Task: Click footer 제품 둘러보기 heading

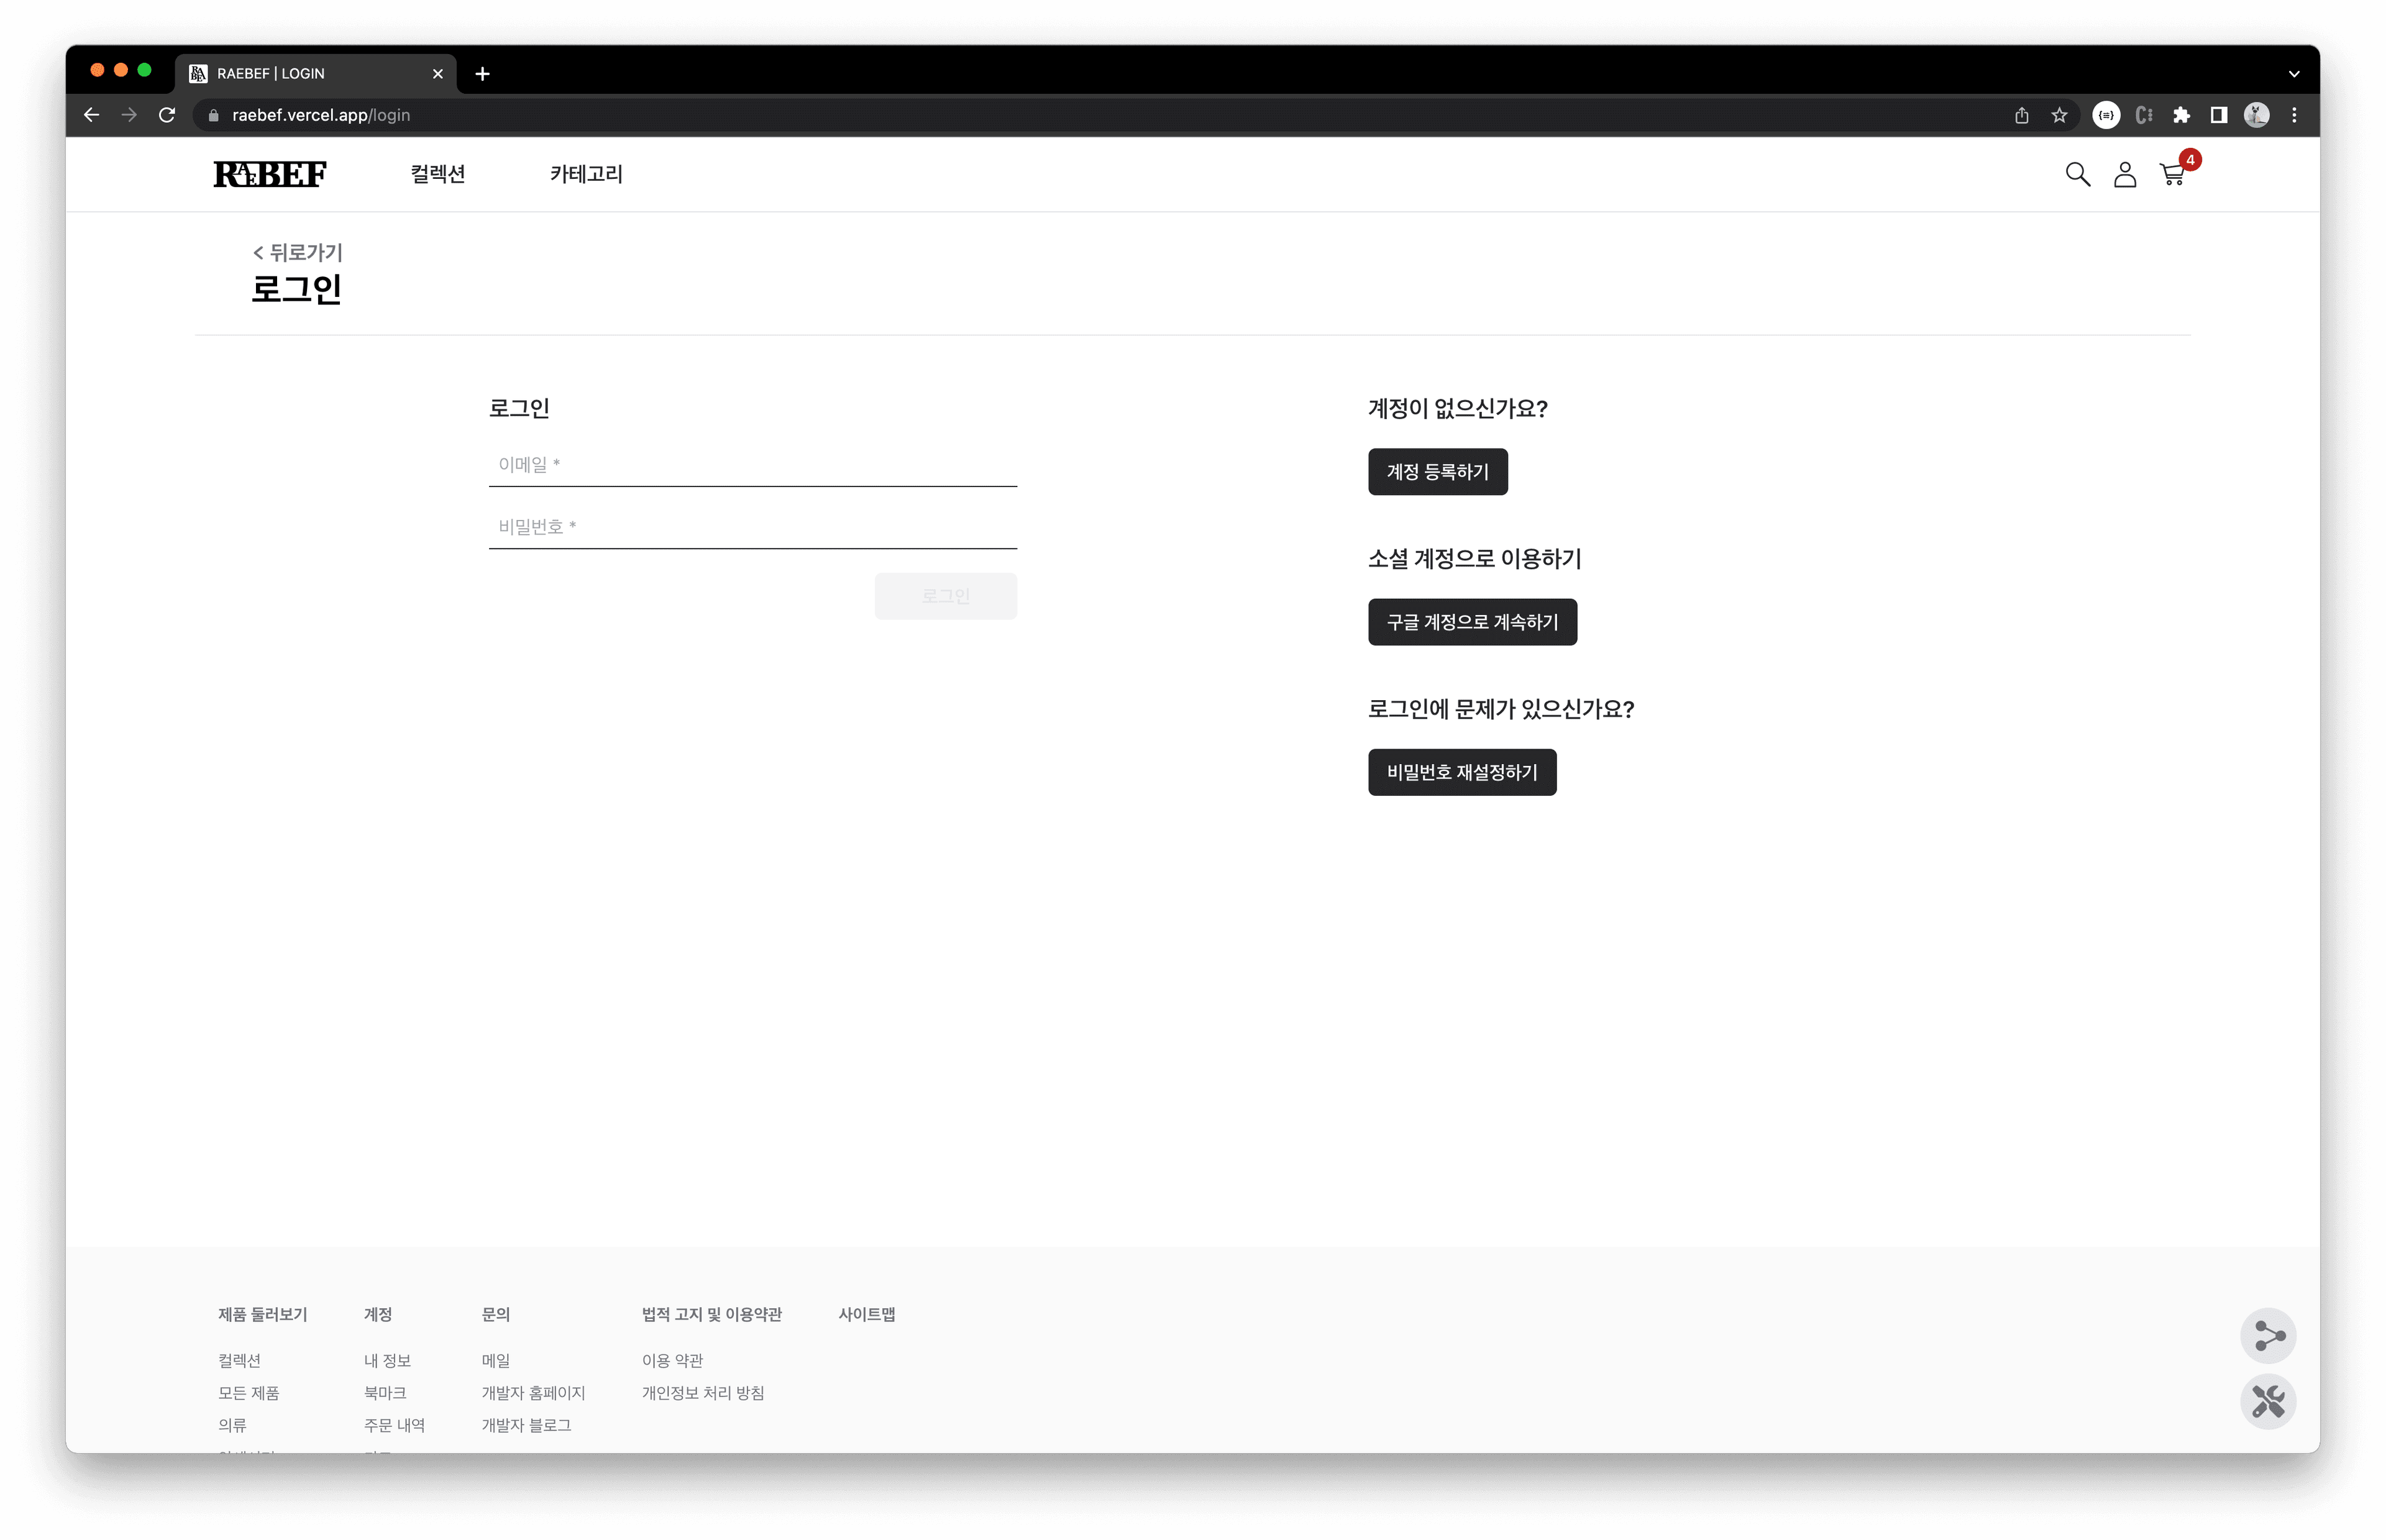Action: (262, 1314)
